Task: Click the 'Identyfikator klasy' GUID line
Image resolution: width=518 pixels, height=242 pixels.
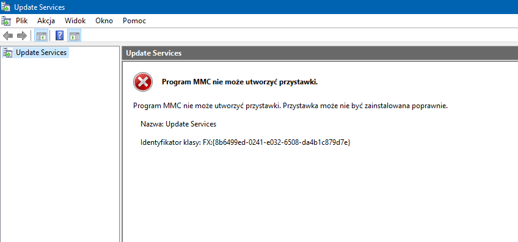Action: coord(246,143)
